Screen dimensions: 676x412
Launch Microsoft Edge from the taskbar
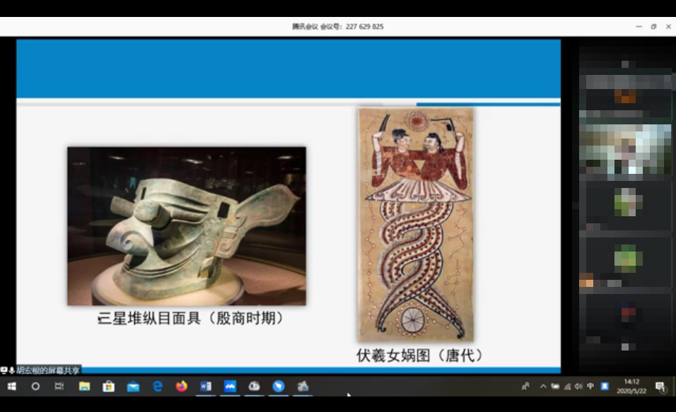pos(158,386)
